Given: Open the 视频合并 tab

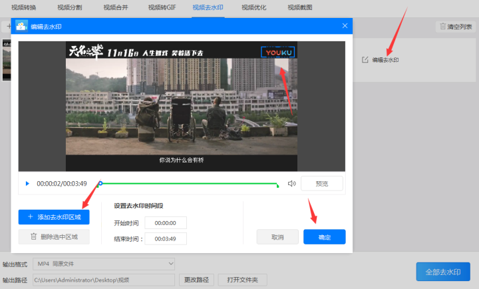Looking at the screenshot, I should pyautogui.click(x=116, y=7).
